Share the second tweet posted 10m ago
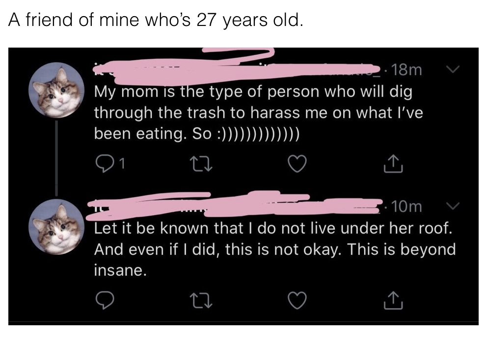The image size is (487, 338). click(x=393, y=300)
